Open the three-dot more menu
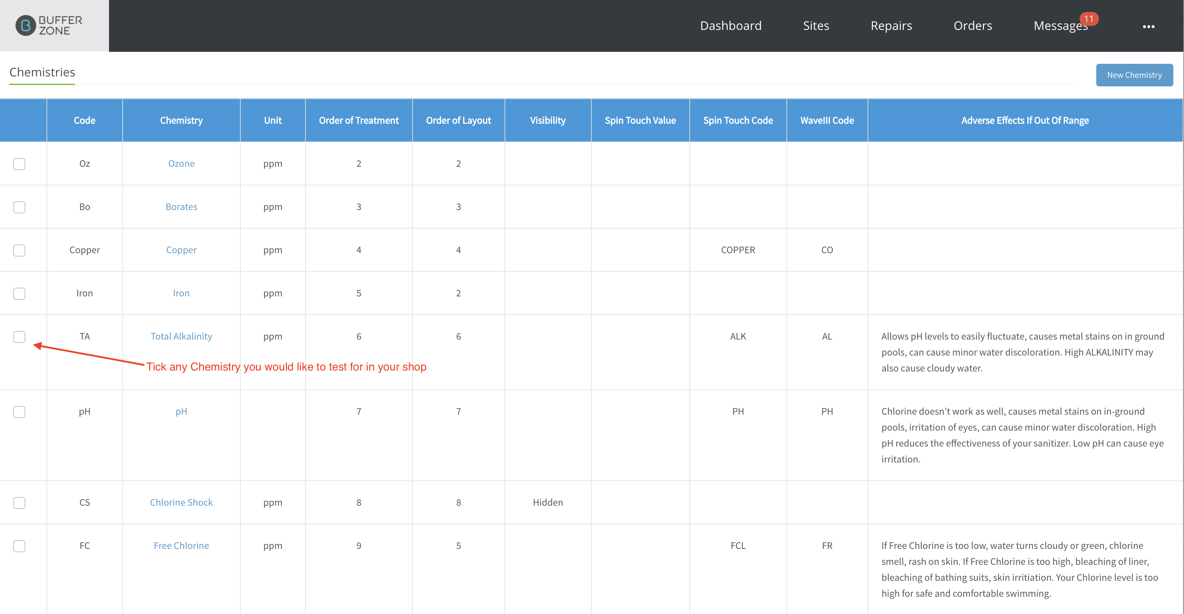1184x614 pixels. click(1148, 26)
